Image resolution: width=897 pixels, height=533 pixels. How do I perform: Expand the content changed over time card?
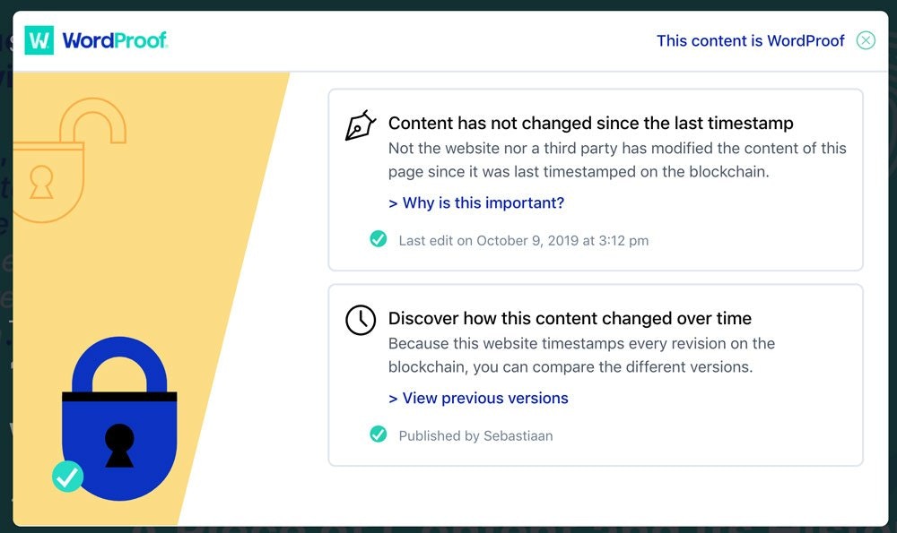pyautogui.click(x=595, y=376)
